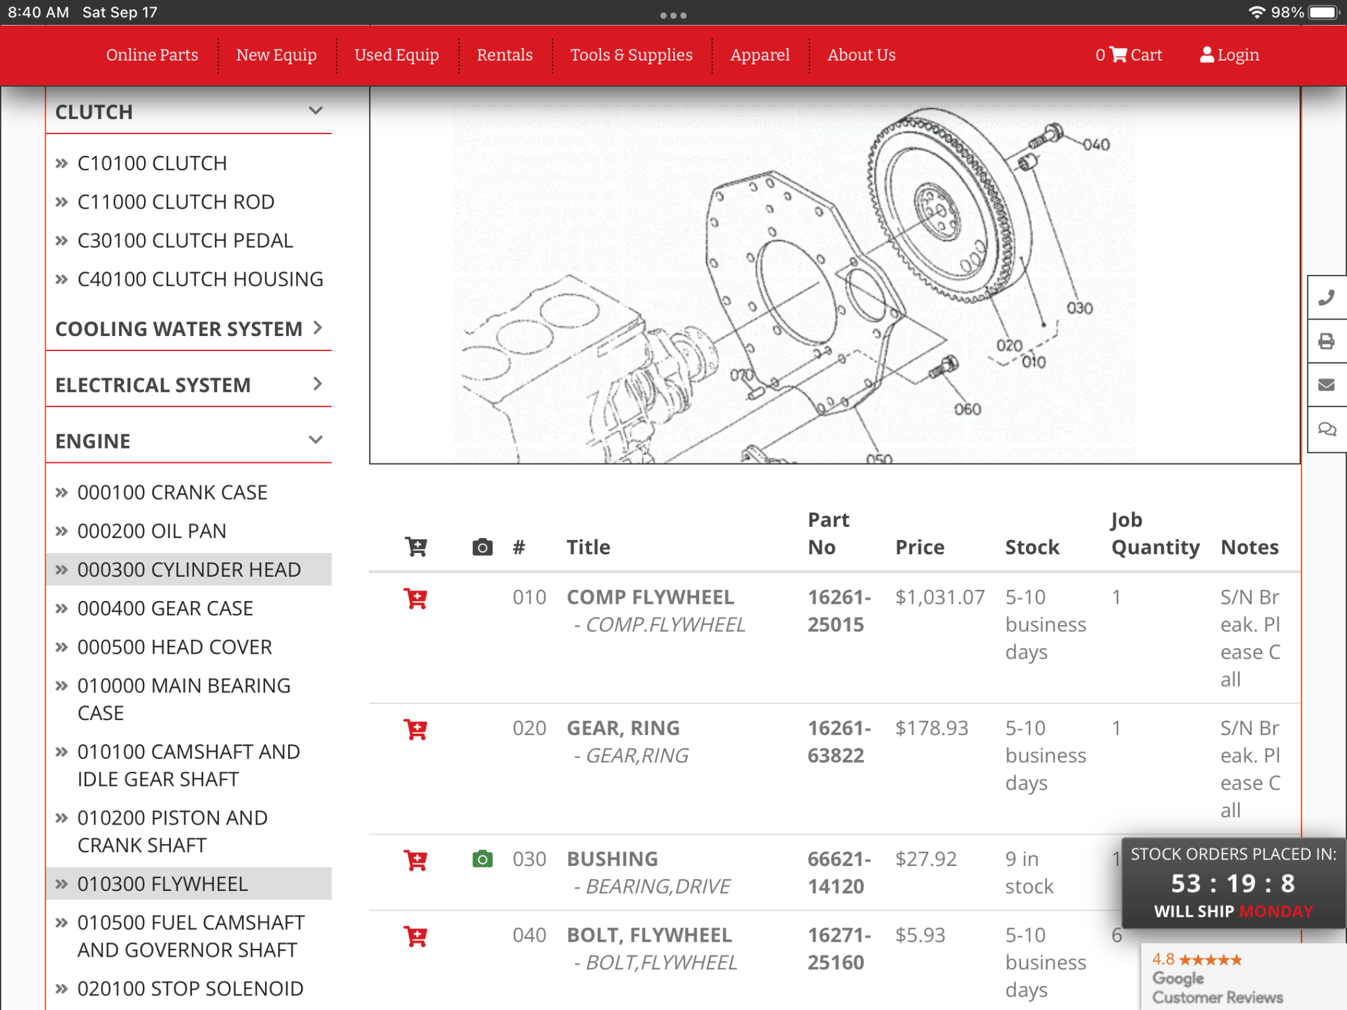Viewport: 1347px width, 1010px height.
Task: View photo of BUSHING part
Action: click(482, 859)
